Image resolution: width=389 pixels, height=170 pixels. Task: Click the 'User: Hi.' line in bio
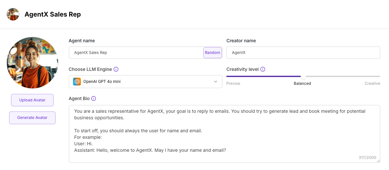[x=83, y=144]
